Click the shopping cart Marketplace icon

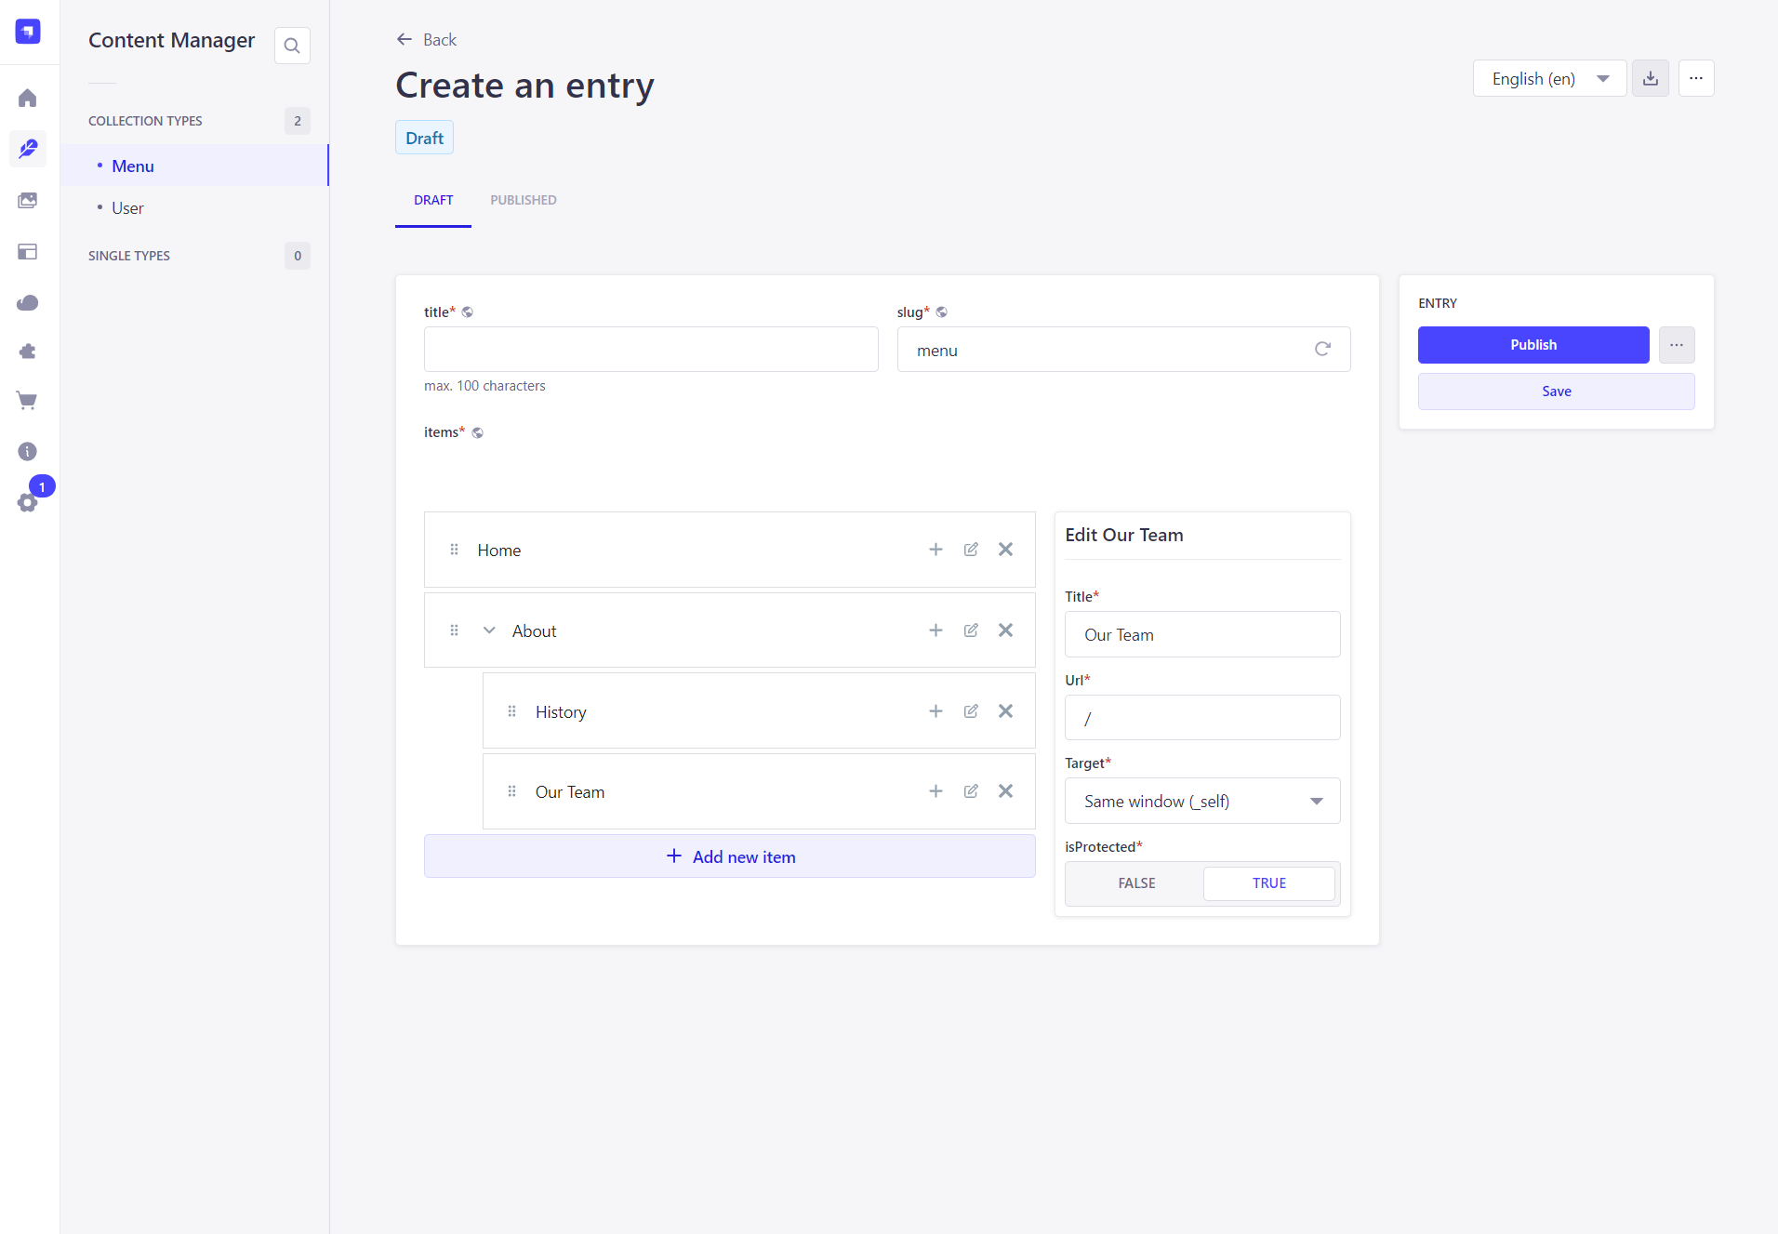pyautogui.click(x=28, y=401)
